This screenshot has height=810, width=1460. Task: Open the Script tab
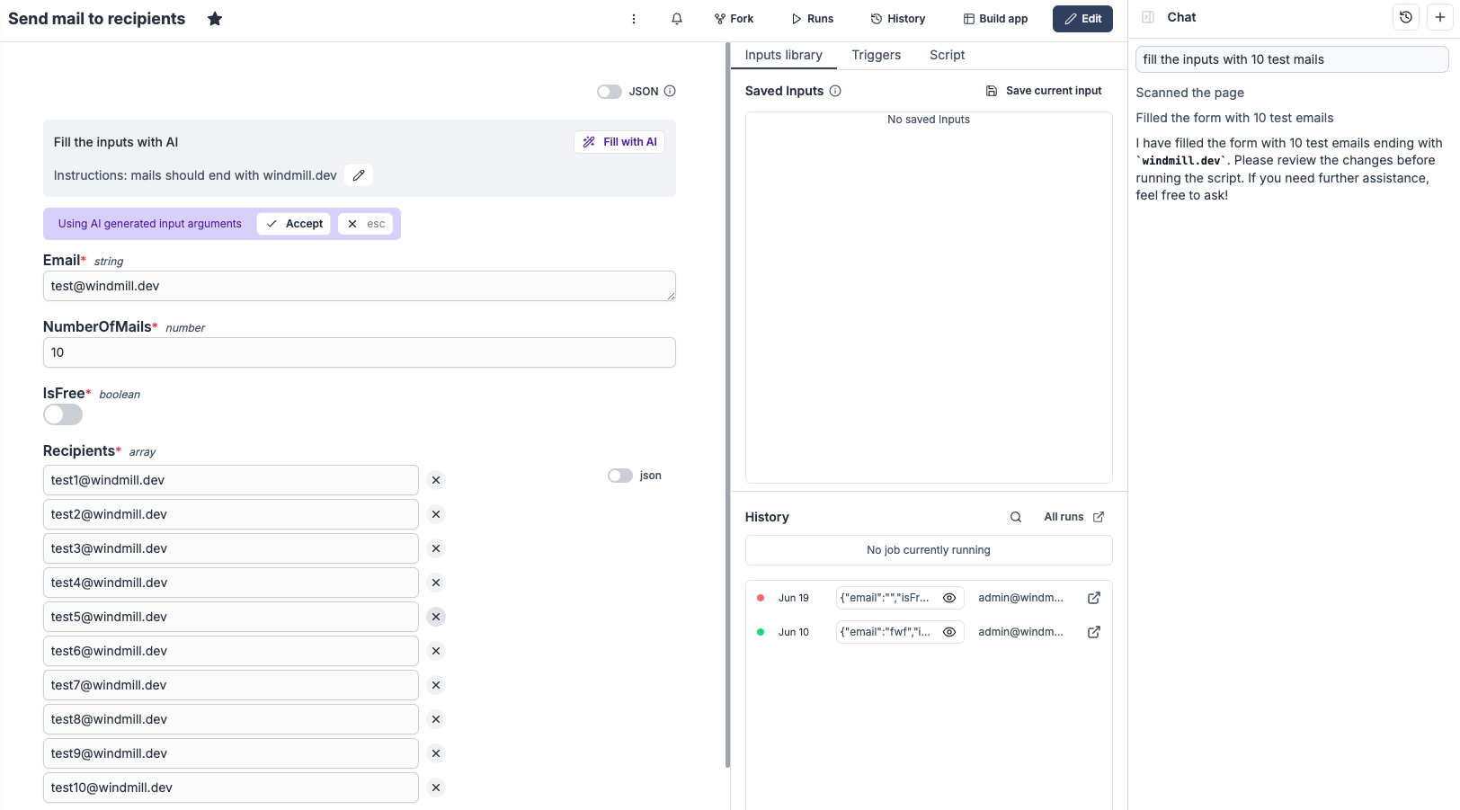click(947, 55)
